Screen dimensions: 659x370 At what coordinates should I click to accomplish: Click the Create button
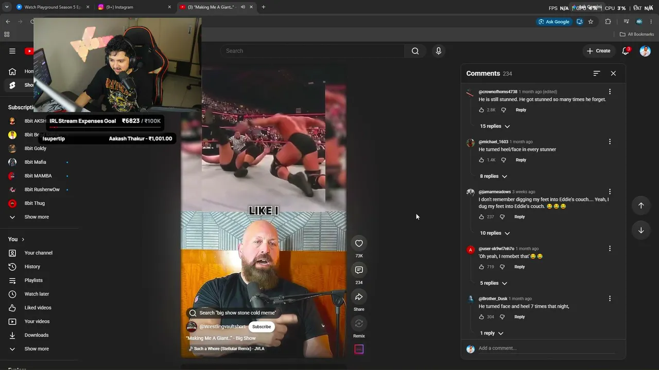tap(598, 51)
